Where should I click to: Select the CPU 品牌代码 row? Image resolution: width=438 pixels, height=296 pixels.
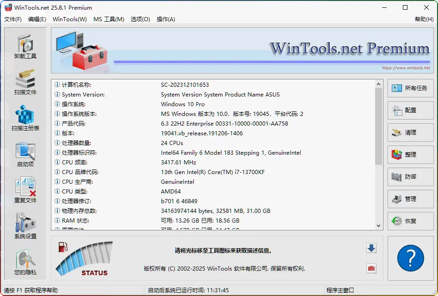(x=213, y=172)
